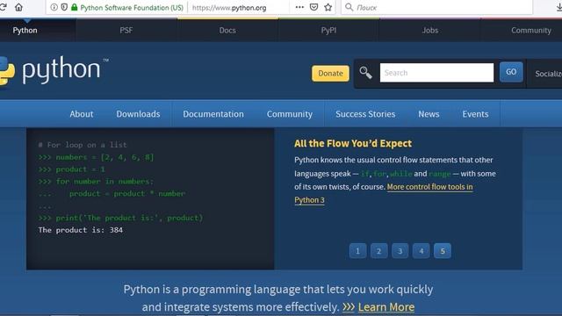Show slide 3 of the code carousel
The height and width of the screenshot is (316, 562).
400,251
